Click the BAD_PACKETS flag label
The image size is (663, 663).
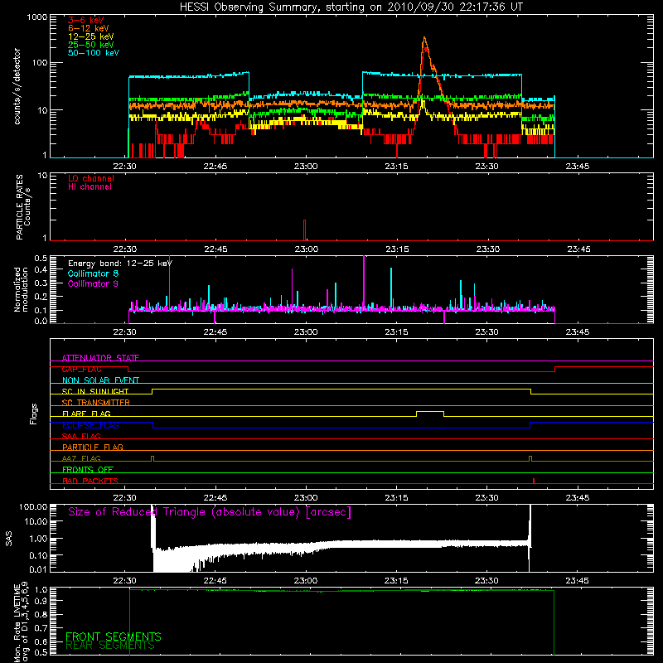point(90,481)
